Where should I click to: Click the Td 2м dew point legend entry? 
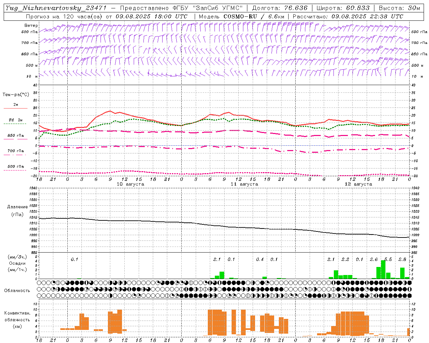pyautogui.click(x=16, y=120)
